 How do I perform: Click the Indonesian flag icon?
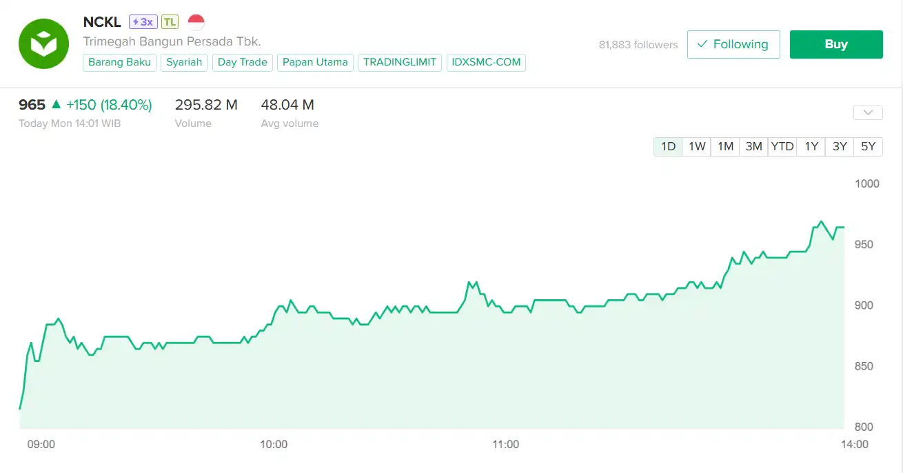196,22
